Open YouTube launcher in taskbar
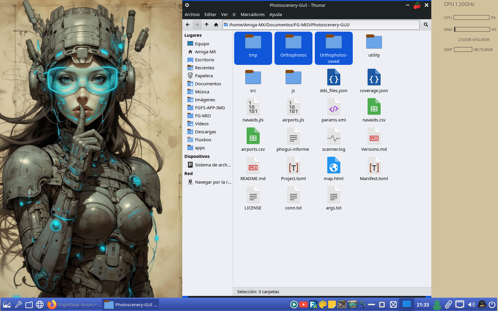Viewport: 498px width, 311px height. (303, 304)
